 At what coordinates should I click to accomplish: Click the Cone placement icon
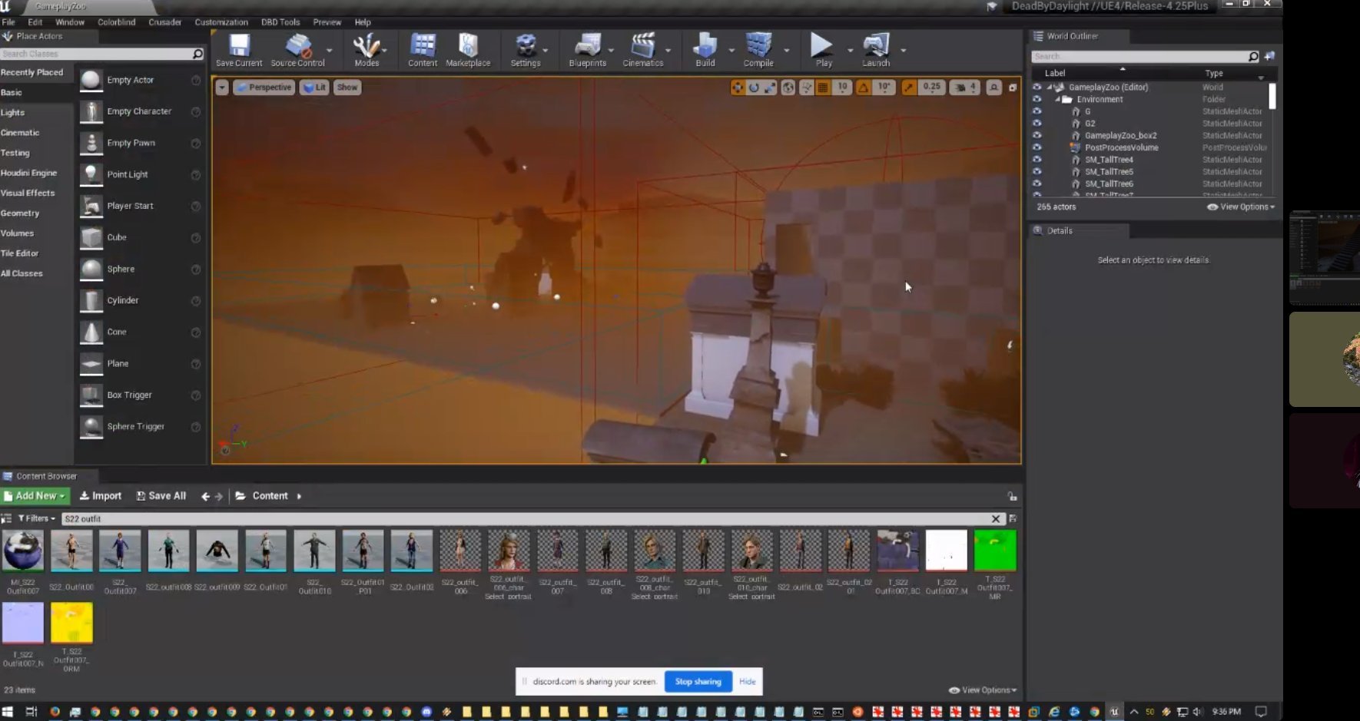click(x=91, y=332)
